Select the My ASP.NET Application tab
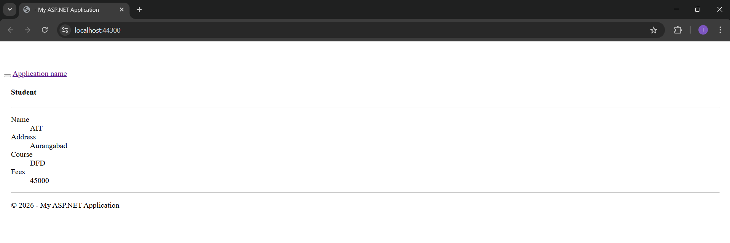The image size is (730, 243). point(69,10)
